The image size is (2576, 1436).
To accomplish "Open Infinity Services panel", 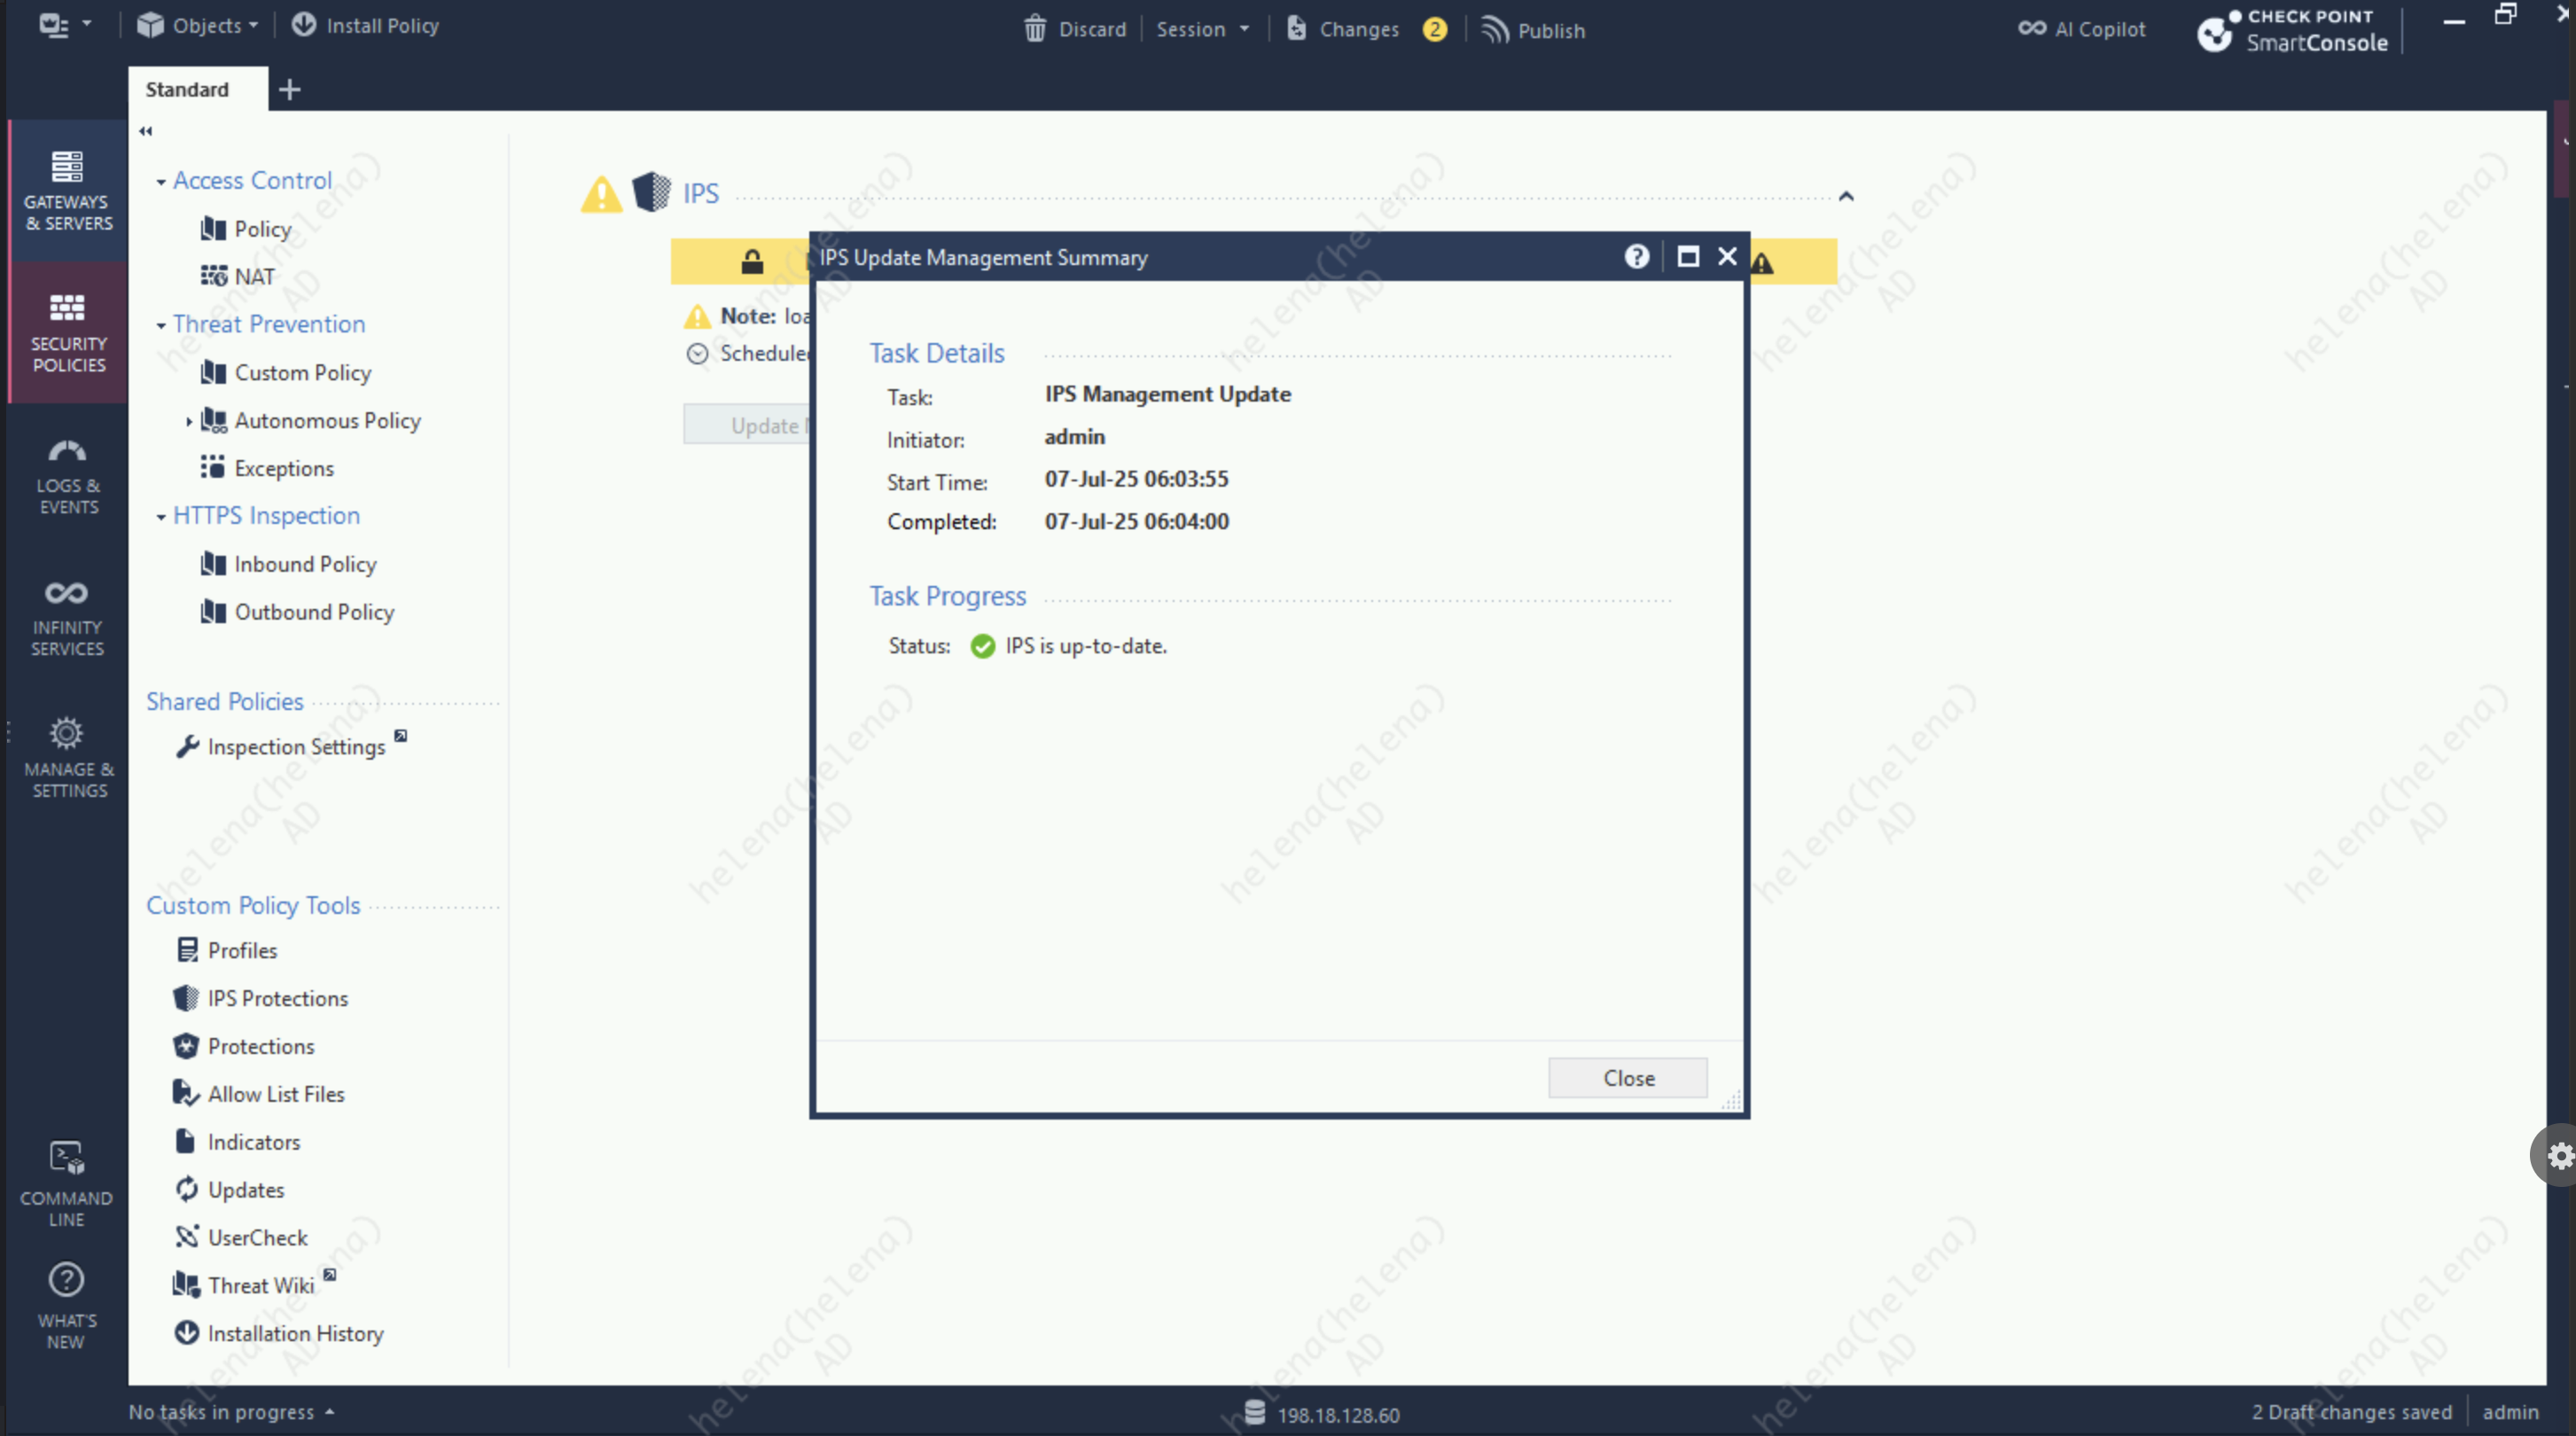I will pos(67,617).
